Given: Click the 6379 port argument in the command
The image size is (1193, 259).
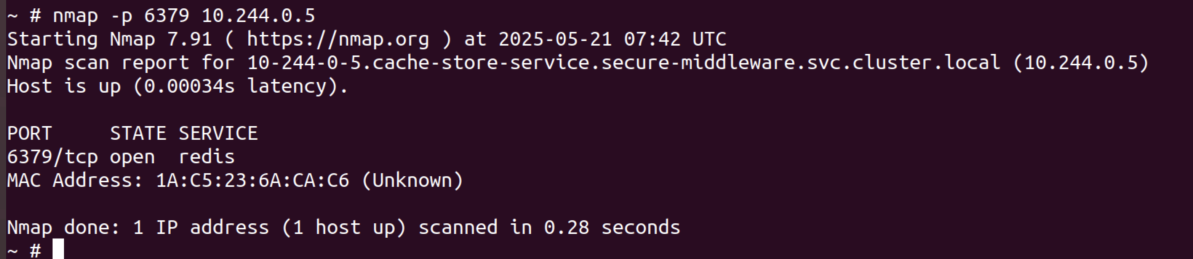Looking at the screenshot, I should (166, 16).
